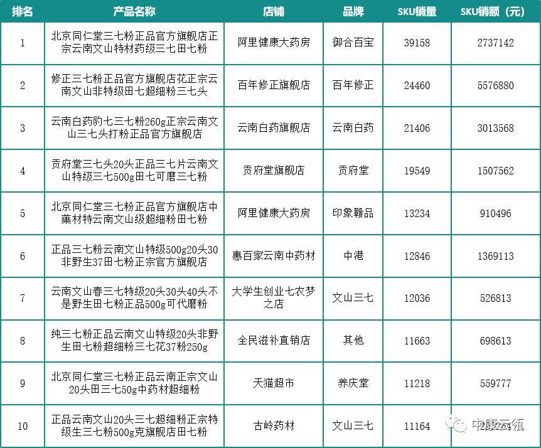Click the 品牌 column header
The height and width of the screenshot is (448, 541).
coord(353,11)
